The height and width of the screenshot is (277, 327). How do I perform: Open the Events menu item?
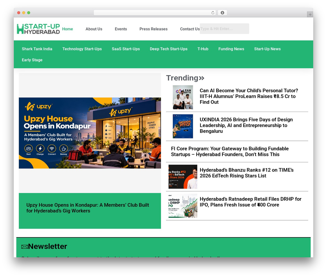[121, 29]
